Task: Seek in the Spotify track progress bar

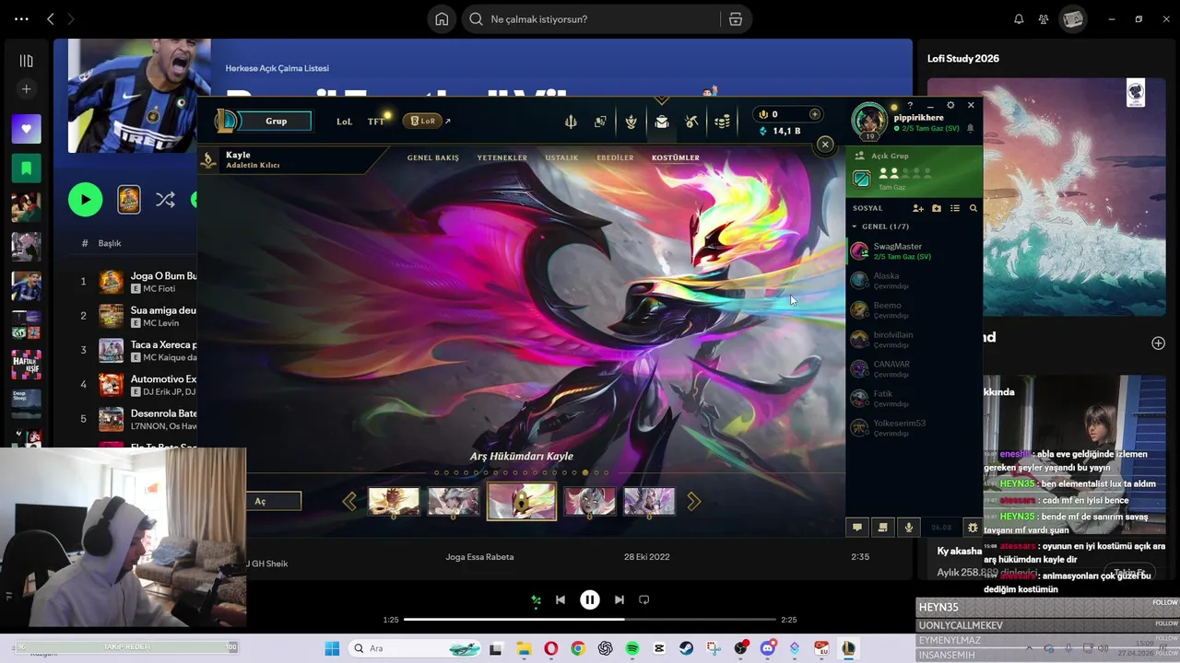Action: 590,620
